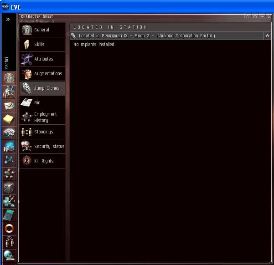
Task: Open Character Sheet from Neocom sidebar
Action: [x=9, y=78]
